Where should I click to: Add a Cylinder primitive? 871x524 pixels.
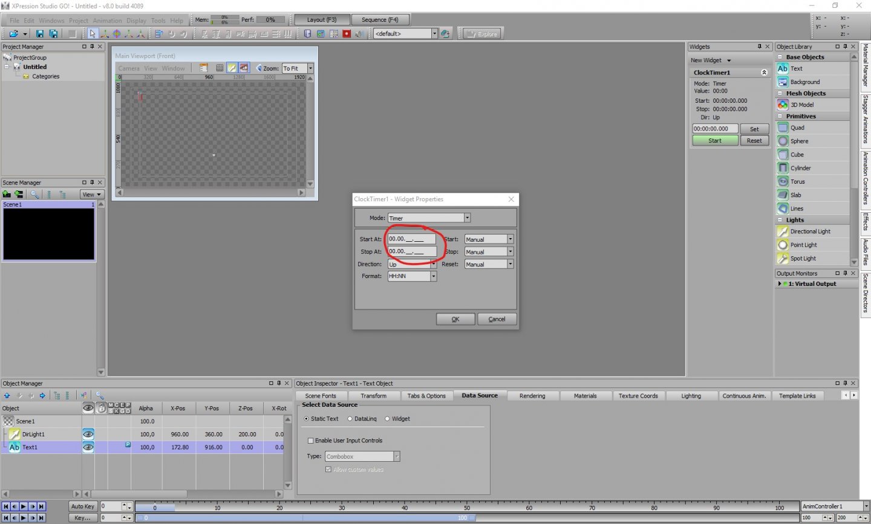tap(813, 168)
